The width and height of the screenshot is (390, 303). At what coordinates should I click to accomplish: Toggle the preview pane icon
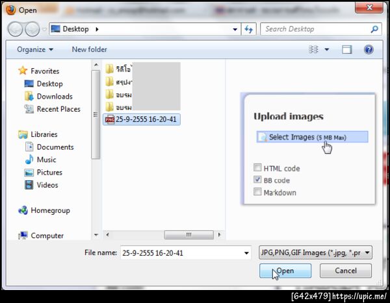click(346, 50)
